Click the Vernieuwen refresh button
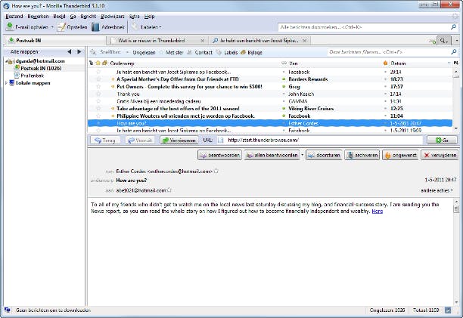The height and width of the screenshot is (318, 463). pos(179,140)
